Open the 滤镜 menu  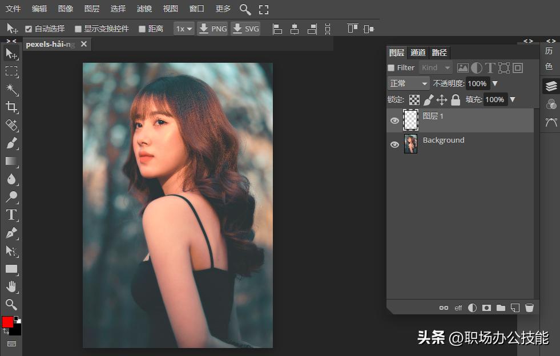144,9
